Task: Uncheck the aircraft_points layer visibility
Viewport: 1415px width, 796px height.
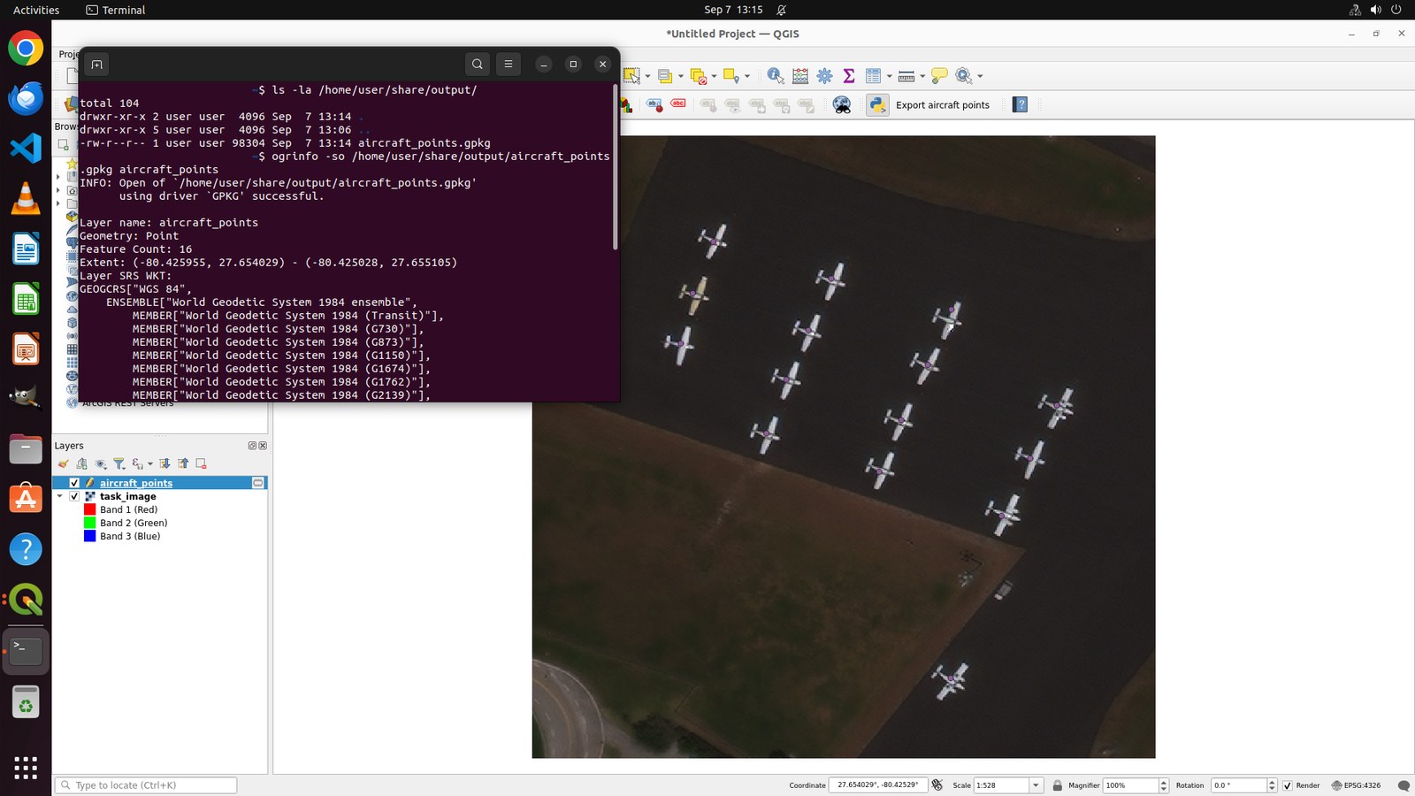Action: pyautogui.click(x=74, y=483)
